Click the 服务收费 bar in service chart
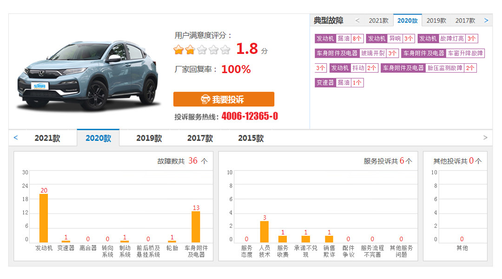 pos(283,239)
